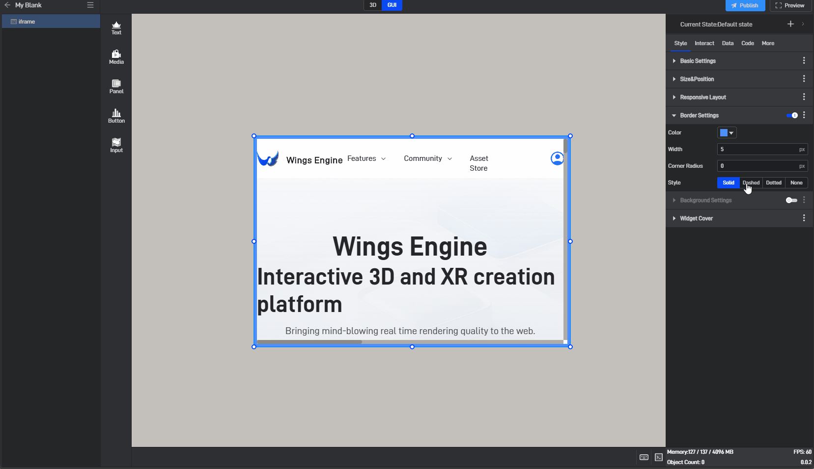Click the "My Blank" project title
Image resolution: width=814 pixels, height=469 pixels.
tap(28, 5)
